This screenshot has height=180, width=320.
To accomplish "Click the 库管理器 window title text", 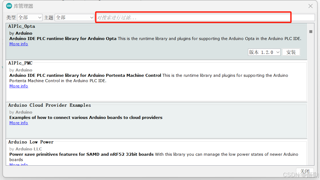I will pyautogui.click(x=23, y=6).
